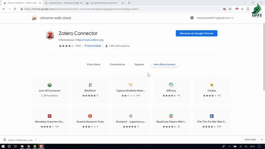
Task: Click the Dontprint – paperless title
Action: pyautogui.click(x=130, y=121)
